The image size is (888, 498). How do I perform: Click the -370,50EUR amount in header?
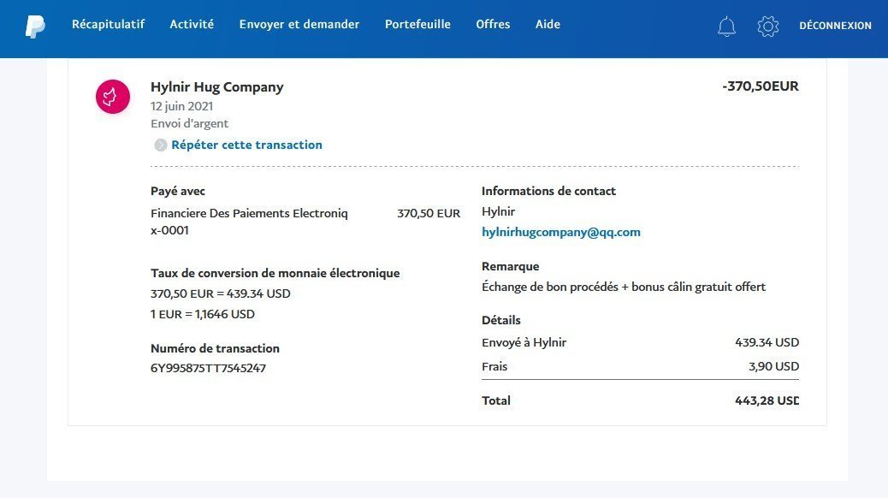760,86
